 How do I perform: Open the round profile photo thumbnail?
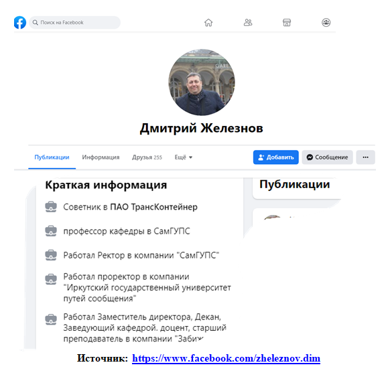[202, 82]
